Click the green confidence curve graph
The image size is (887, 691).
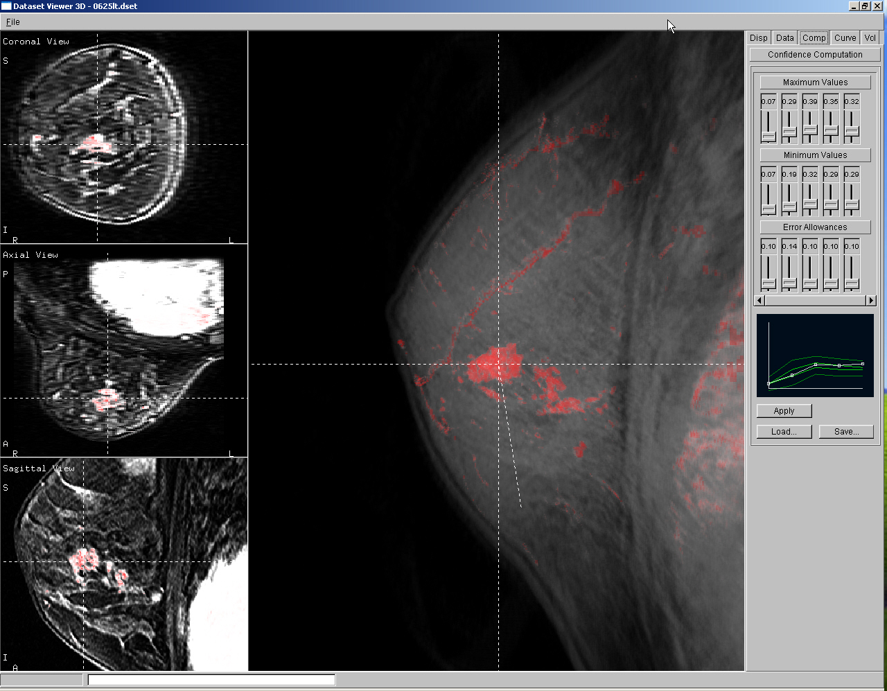(x=815, y=356)
